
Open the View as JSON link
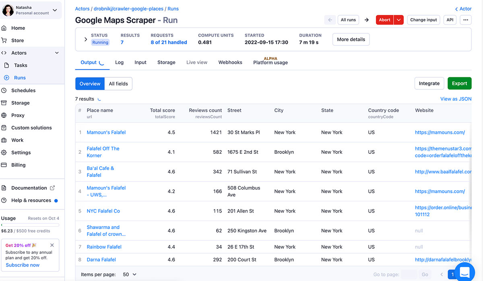coord(456,99)
